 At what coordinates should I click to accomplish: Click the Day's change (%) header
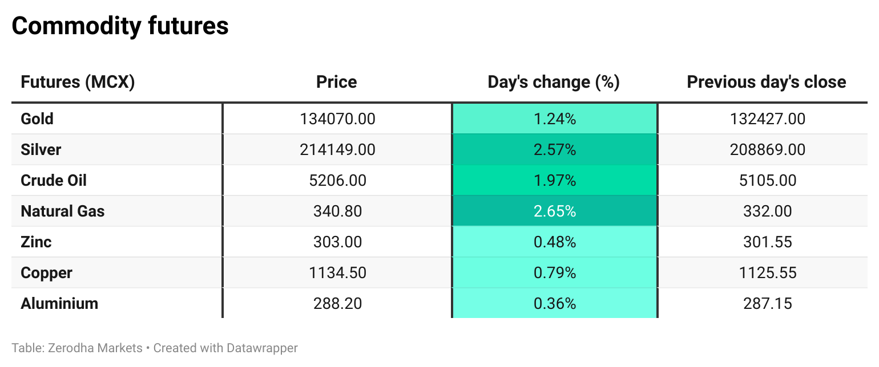coord(554,82)
